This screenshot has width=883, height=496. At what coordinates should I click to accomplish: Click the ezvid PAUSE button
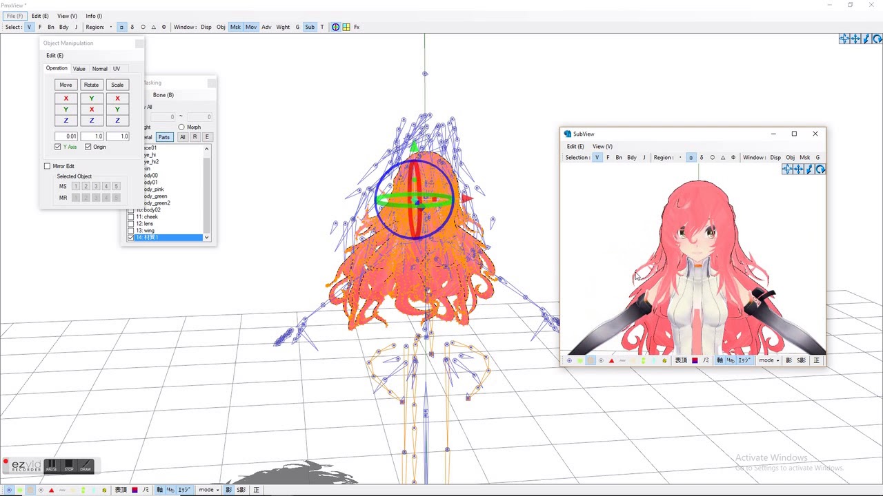click(52, 466)
